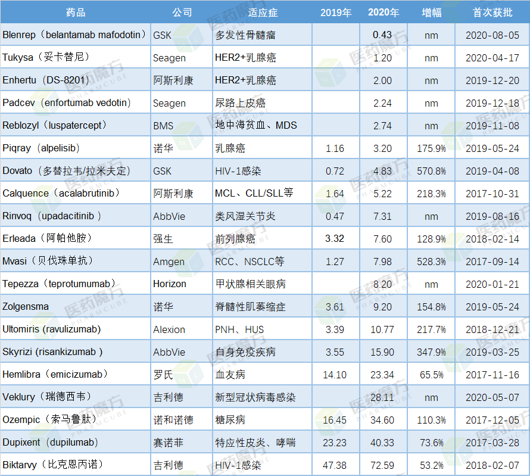
Task: Select the Dupixent (dupilumab) cell
Action: point(76,442)
